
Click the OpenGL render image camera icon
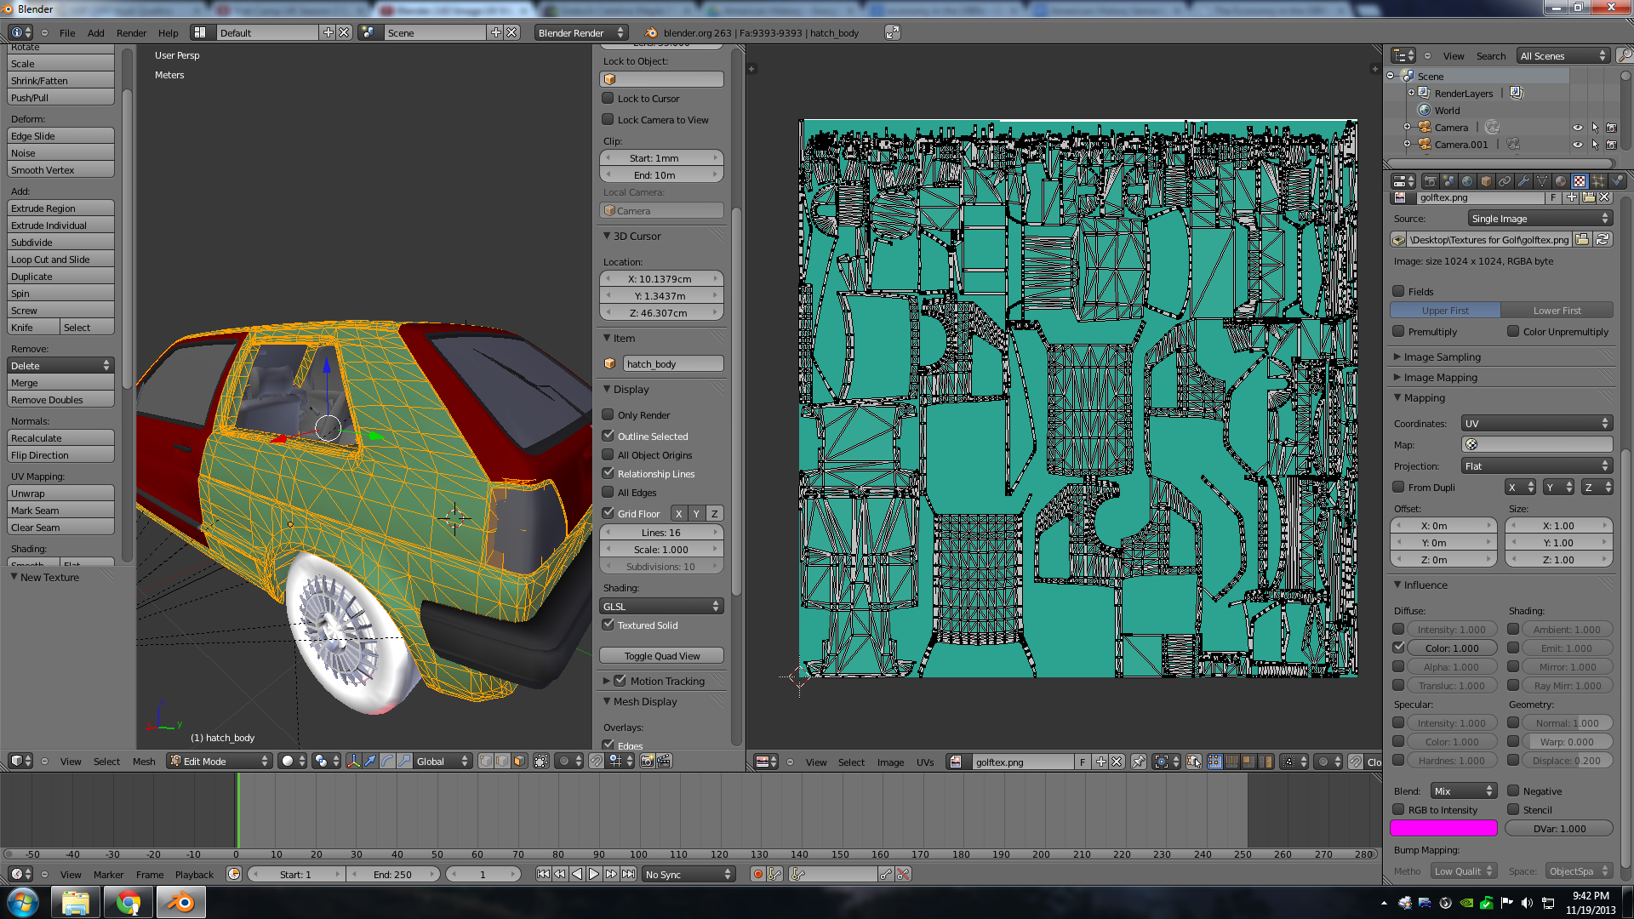tap(647, 761)
